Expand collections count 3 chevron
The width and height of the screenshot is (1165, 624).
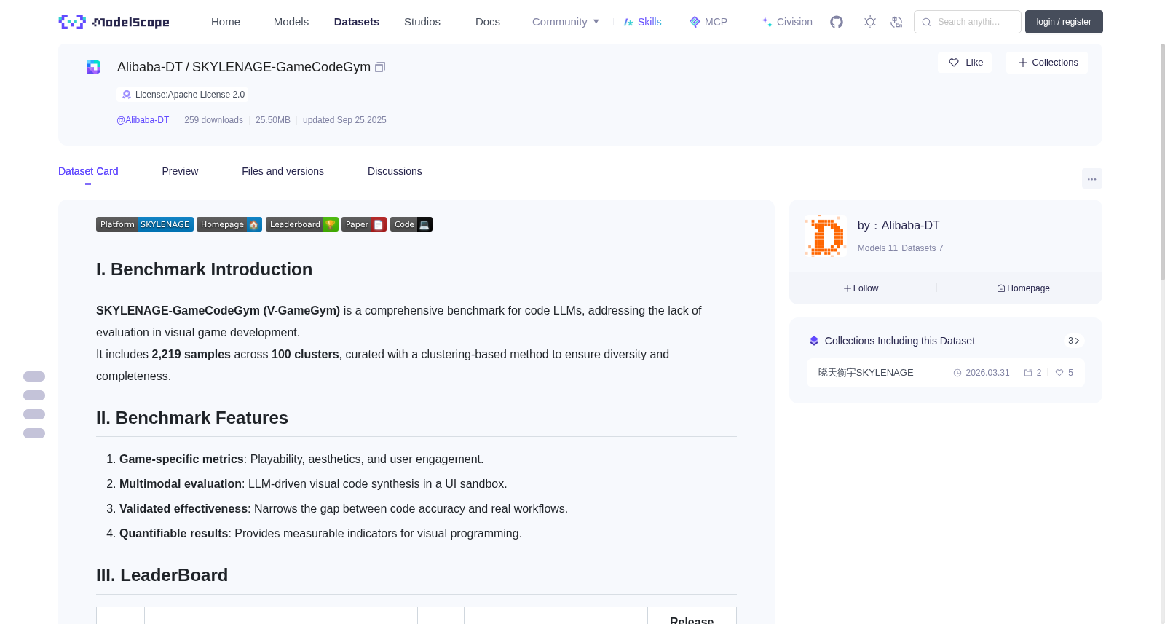(1074, 341)
